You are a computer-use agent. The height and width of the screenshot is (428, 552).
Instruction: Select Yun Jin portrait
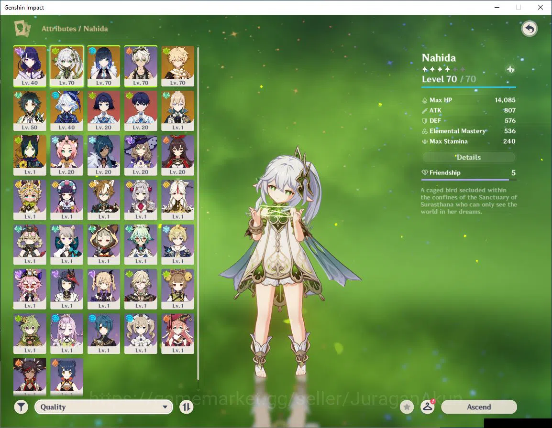[66, 200]
